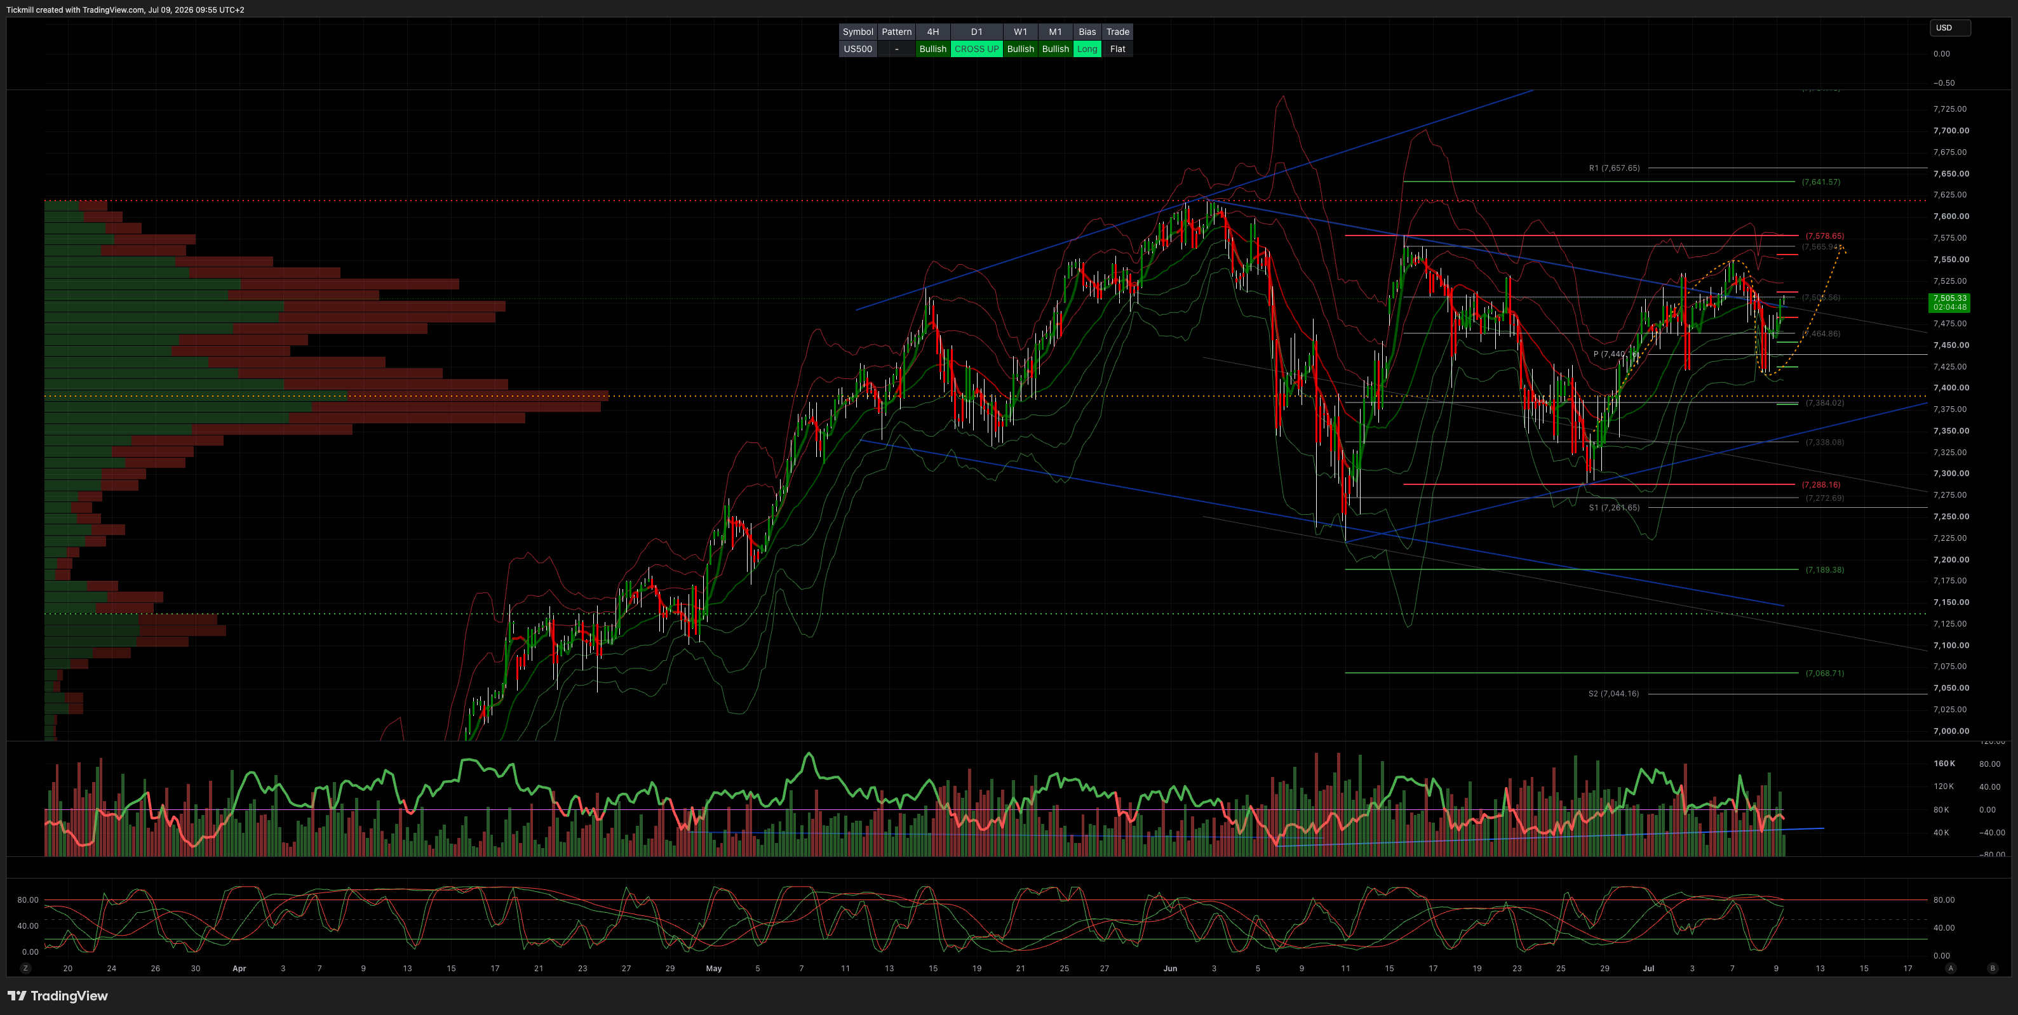Click the green 7,505.33 current price label
2018x1015 pixels.
(1949, 302)
